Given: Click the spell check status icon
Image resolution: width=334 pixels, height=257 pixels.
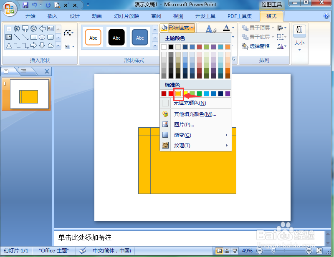Looking at the screenshot, I should pyautogui.click(x=82, y=251).
